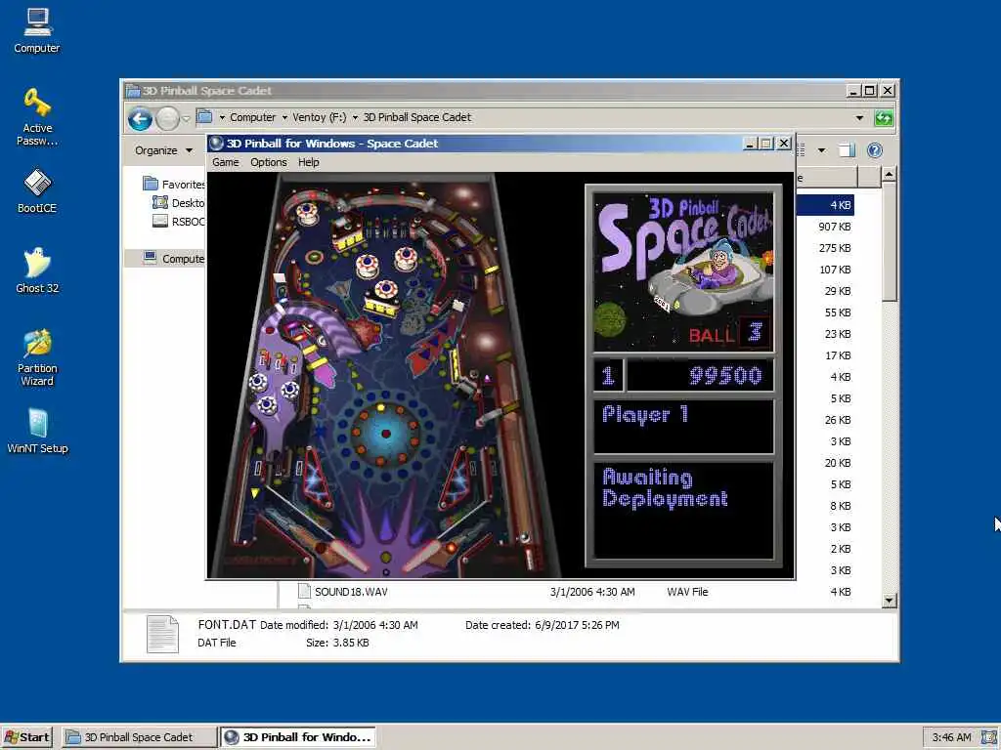Expand the arrow before Ventoy (F:) breadcrumb
The image size is (1001, 750).
point(284,117)
